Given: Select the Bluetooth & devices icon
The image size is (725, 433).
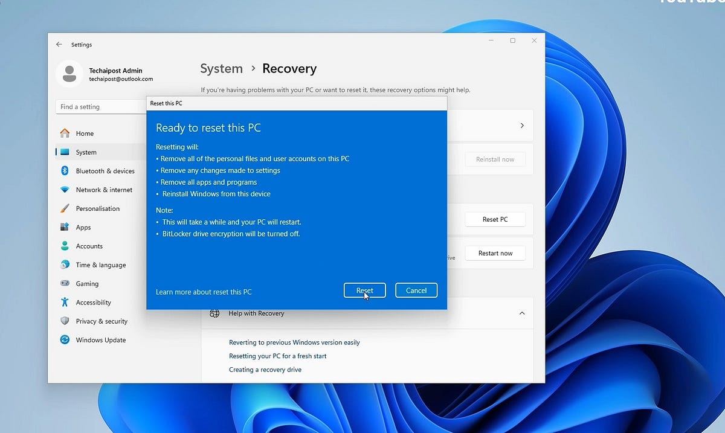Looking at the screenshot, I should tap(65, 171).
